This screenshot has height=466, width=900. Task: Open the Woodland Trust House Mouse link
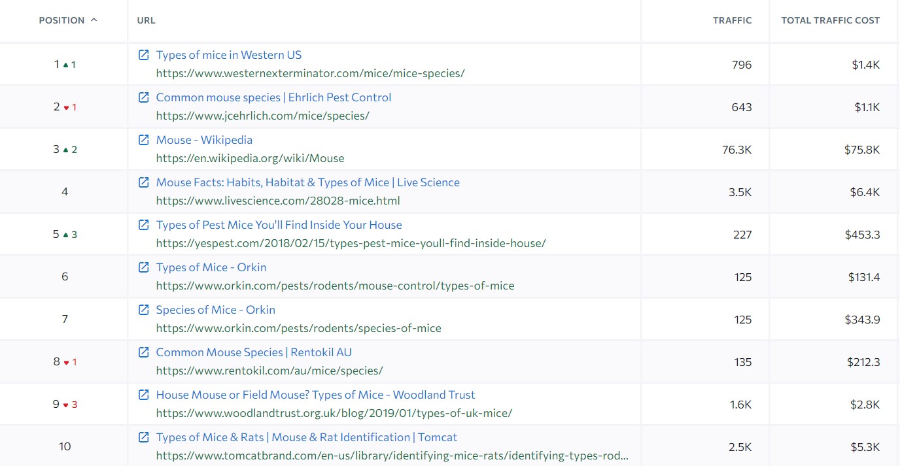[x=316, y=395]
